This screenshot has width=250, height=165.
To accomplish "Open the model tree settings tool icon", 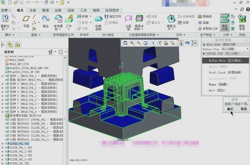I will tap(50, 52).
